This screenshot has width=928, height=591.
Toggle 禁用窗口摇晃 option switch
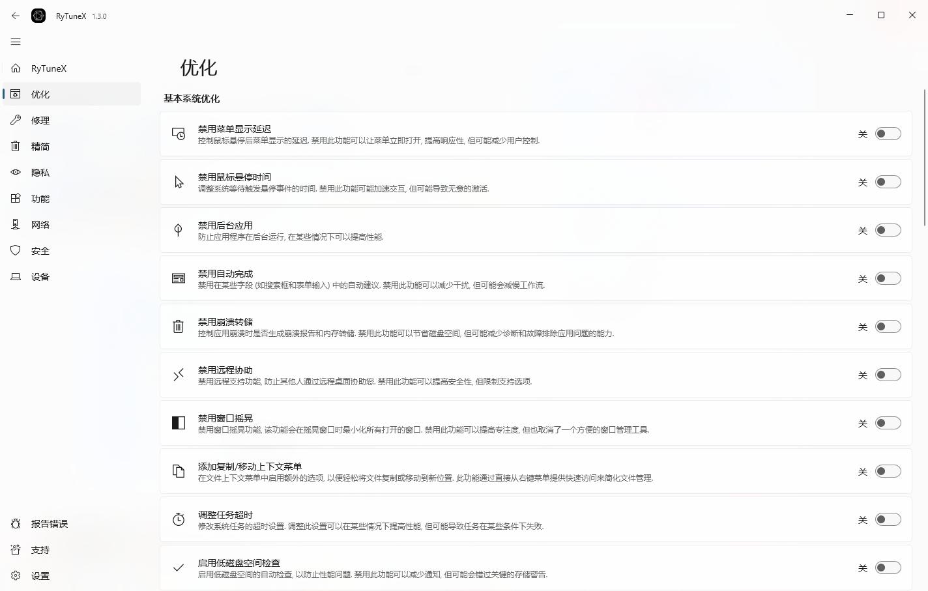coord(888,422)
